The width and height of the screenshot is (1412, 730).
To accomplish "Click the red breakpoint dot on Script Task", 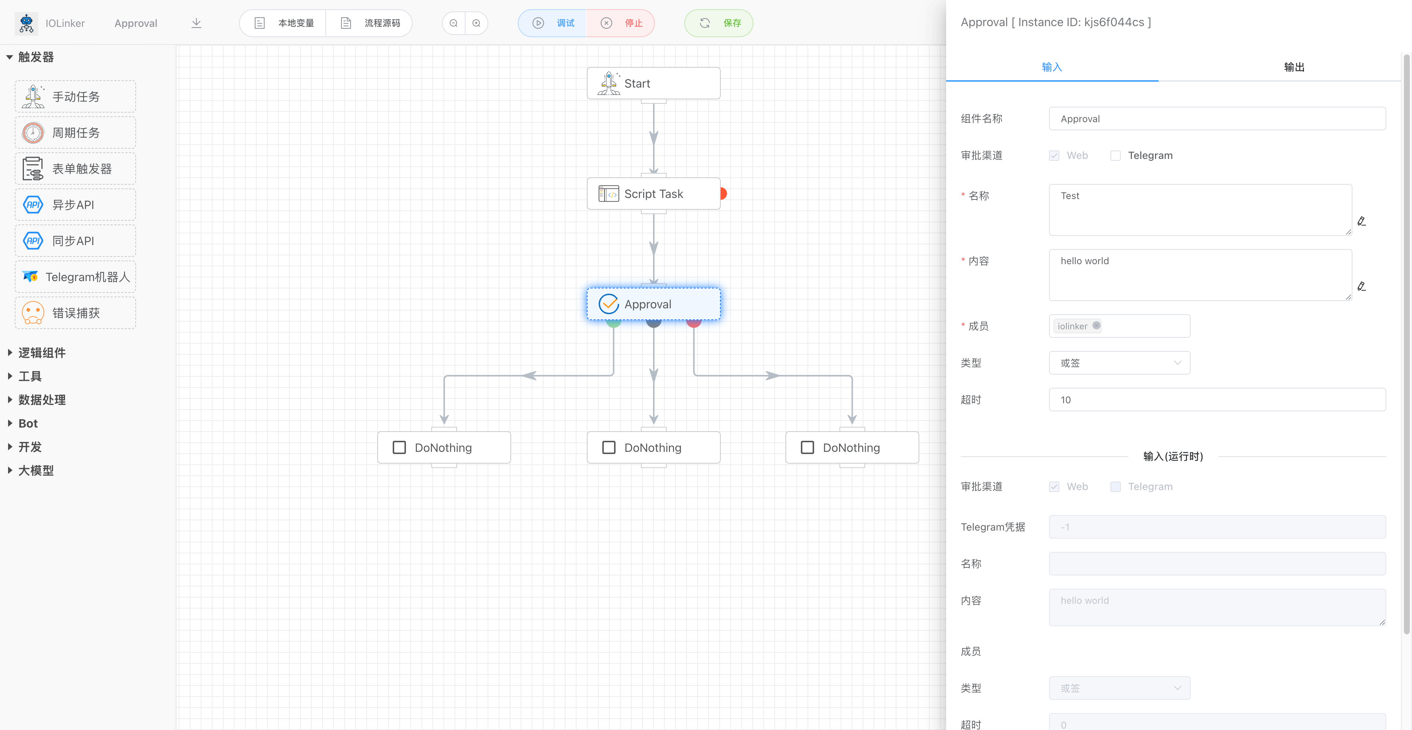I will [724, 194].
